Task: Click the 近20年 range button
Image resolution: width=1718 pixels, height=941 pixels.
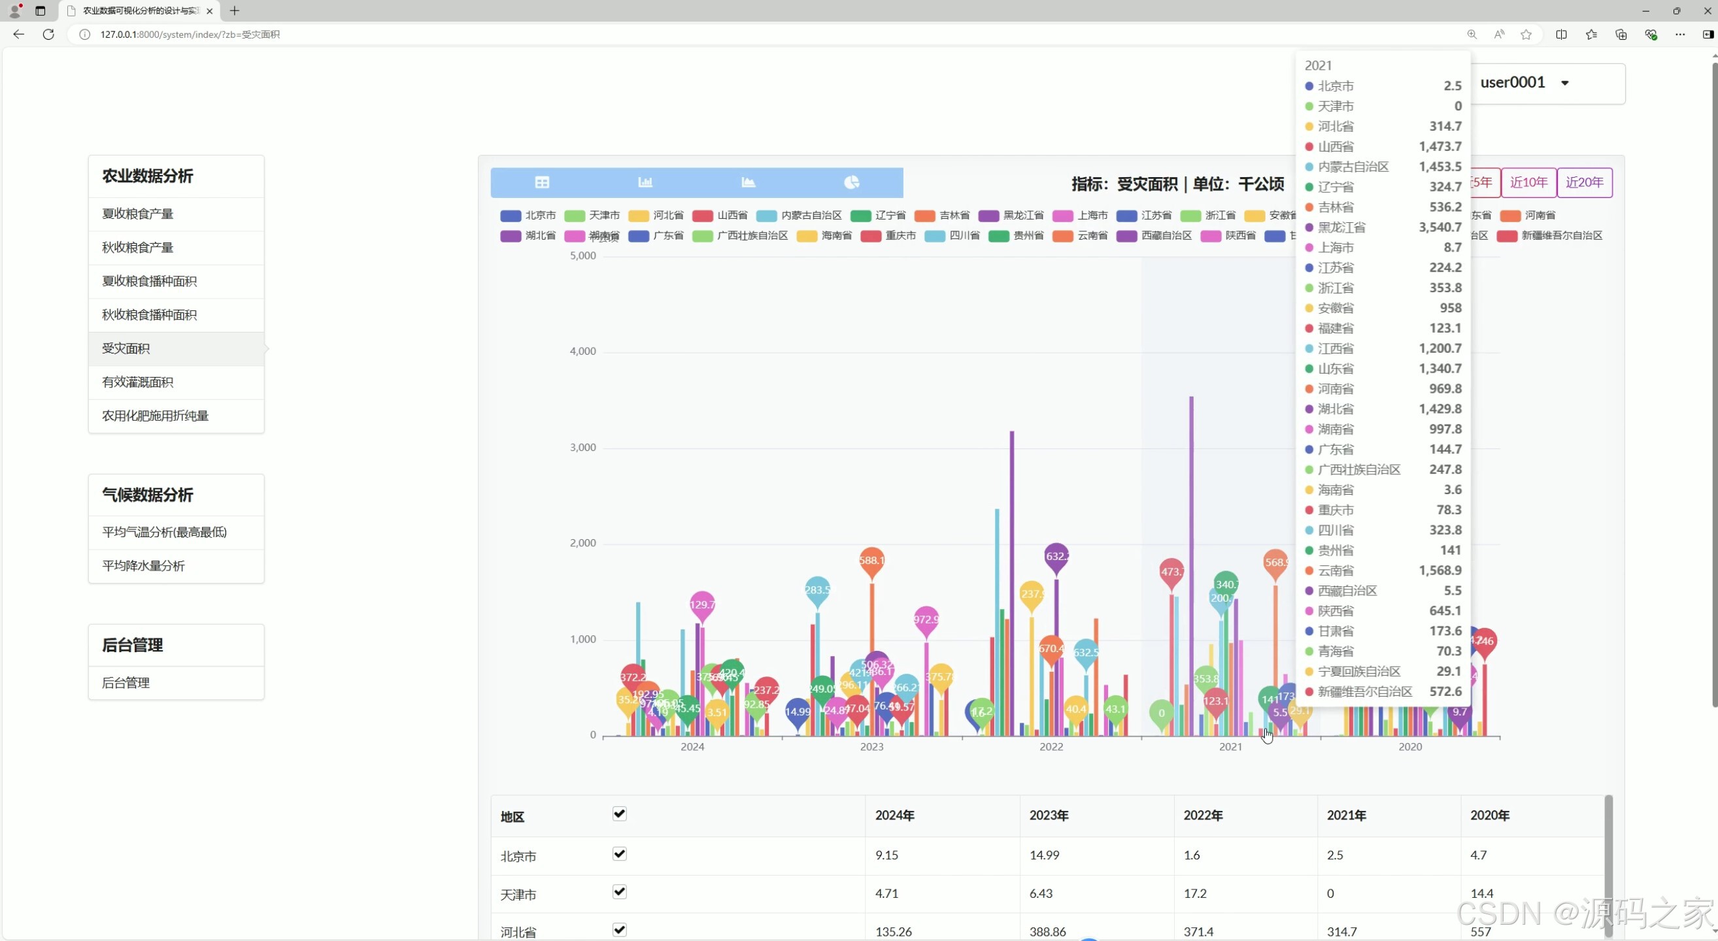Action: tap(1585, 182)
